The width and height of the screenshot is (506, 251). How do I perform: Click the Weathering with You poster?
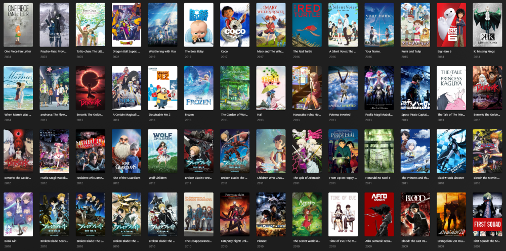coord(162,25)
